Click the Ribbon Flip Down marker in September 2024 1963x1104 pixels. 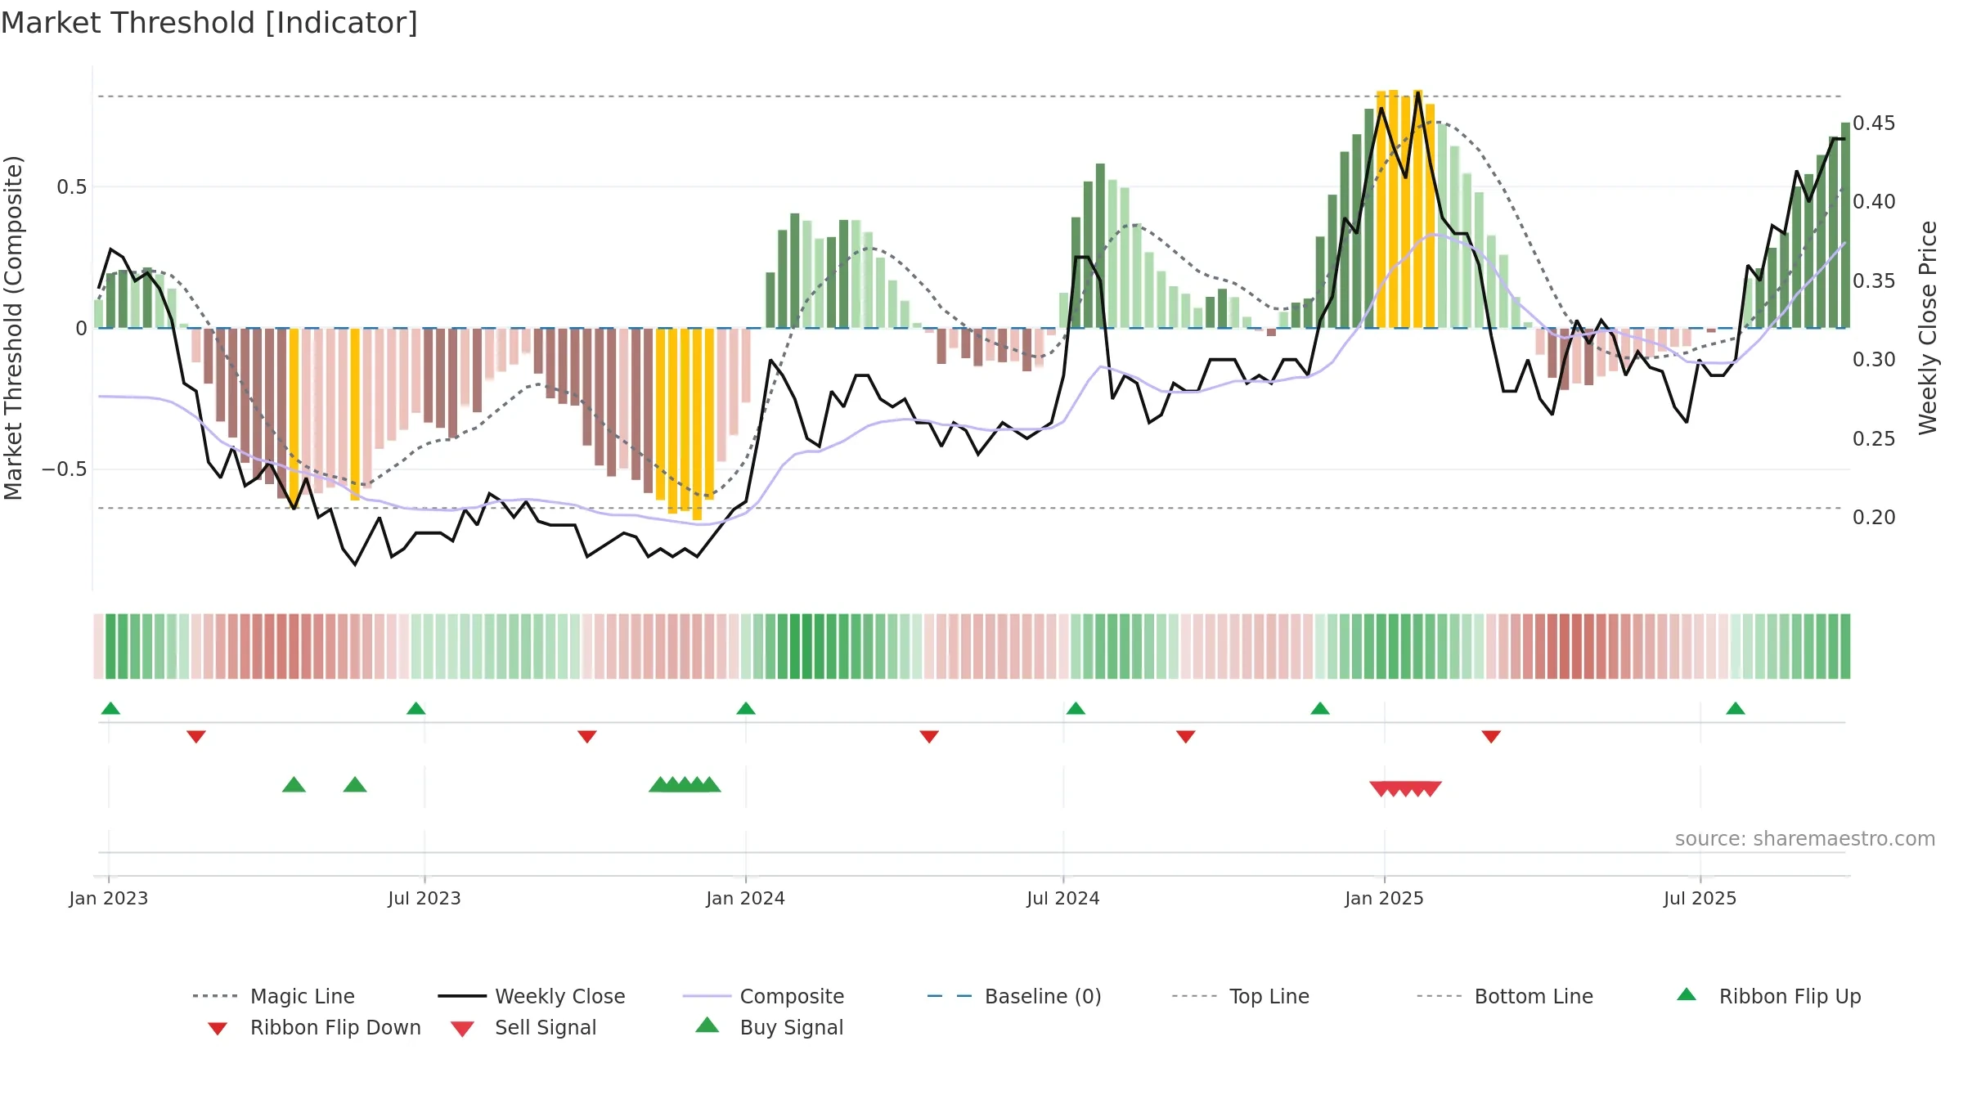click(x=1186, y=736)
